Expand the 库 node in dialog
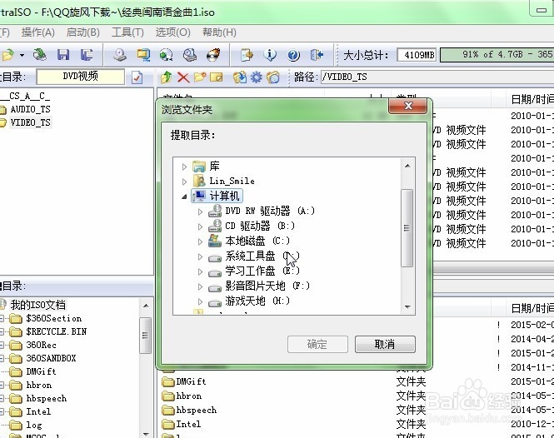554x438 pixels. [x=184, y=167]
